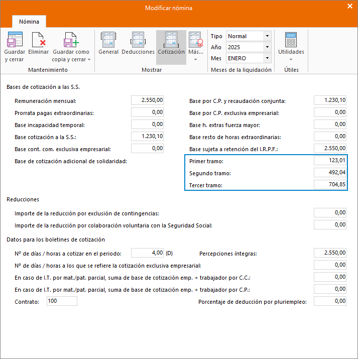Open the Utilidades calculator menu

[291, 47]
